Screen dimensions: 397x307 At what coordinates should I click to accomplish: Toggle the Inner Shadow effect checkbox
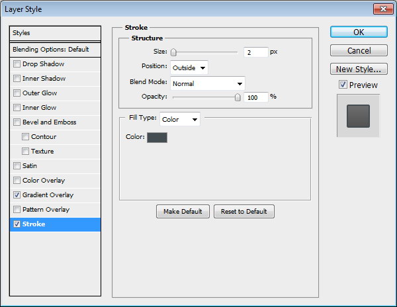tap(17, 79)
